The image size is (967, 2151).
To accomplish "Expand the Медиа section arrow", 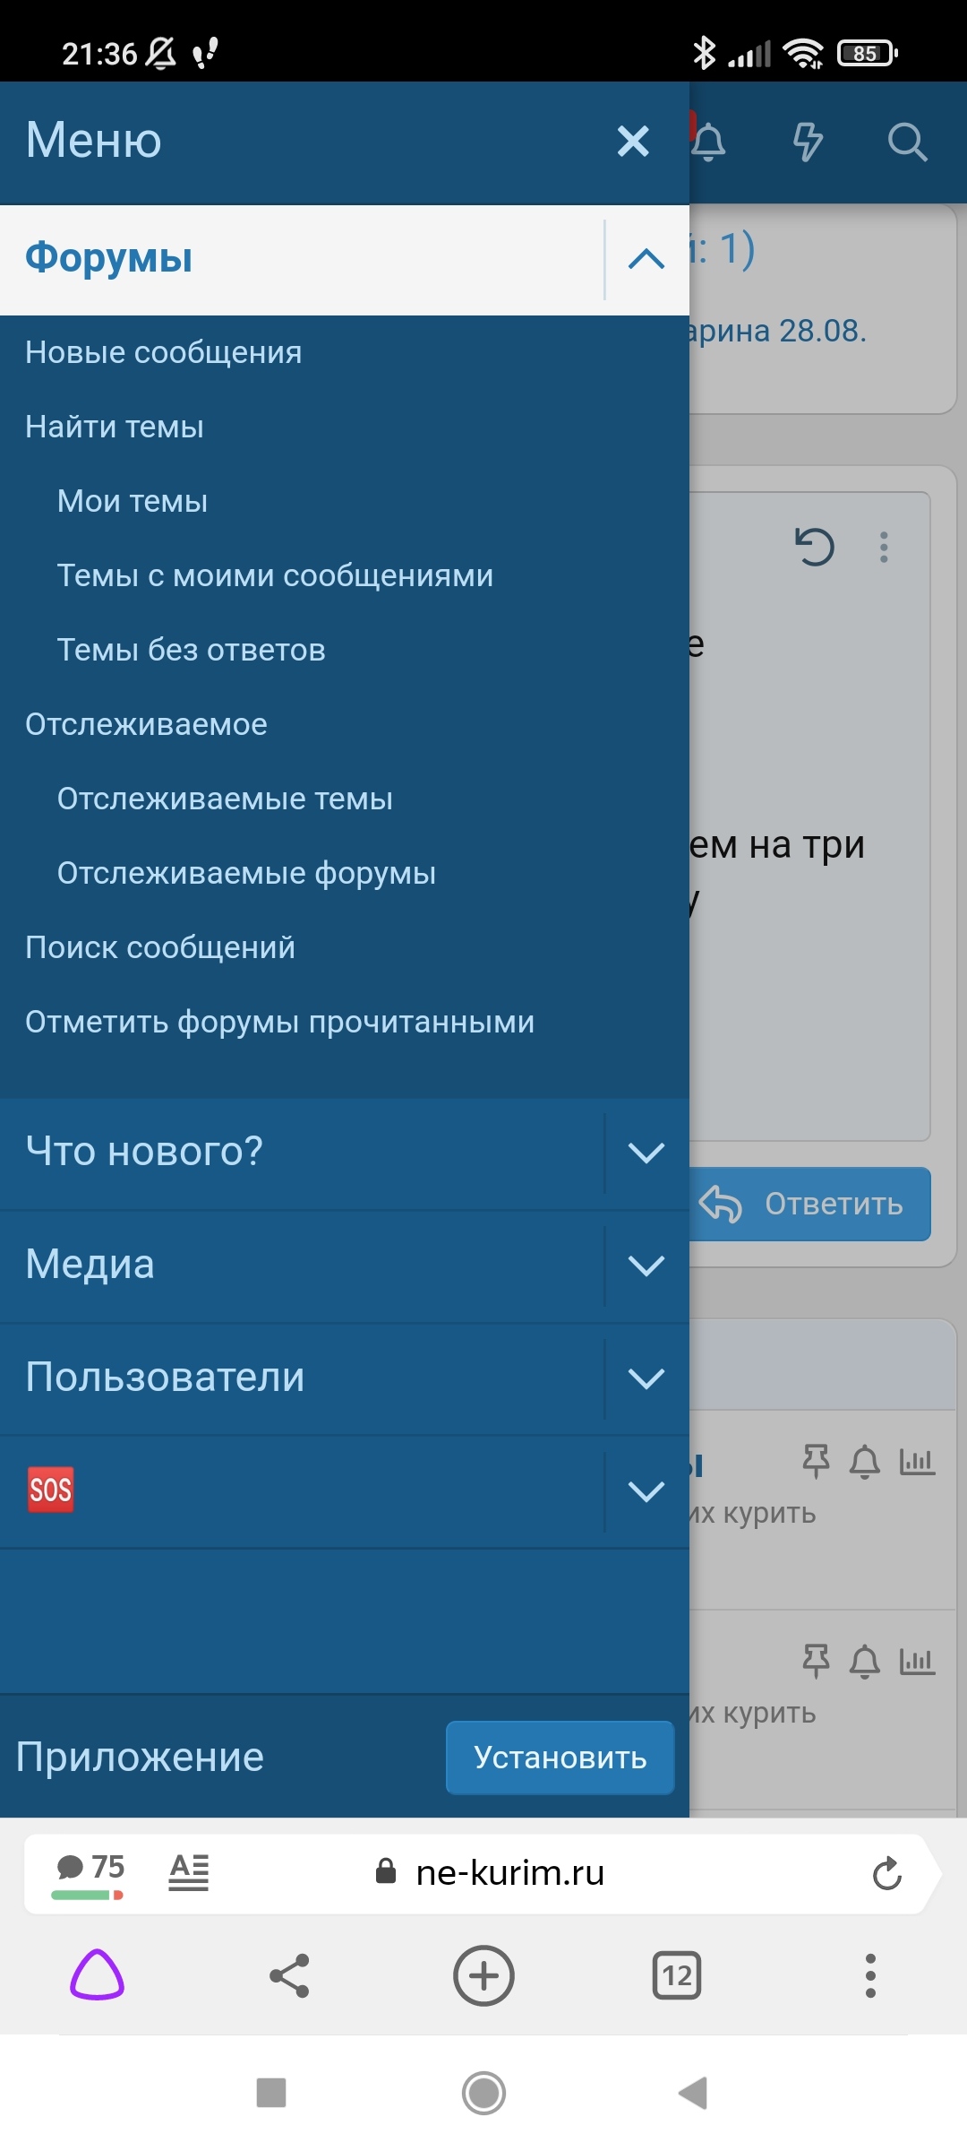I will coord(646,1266).
